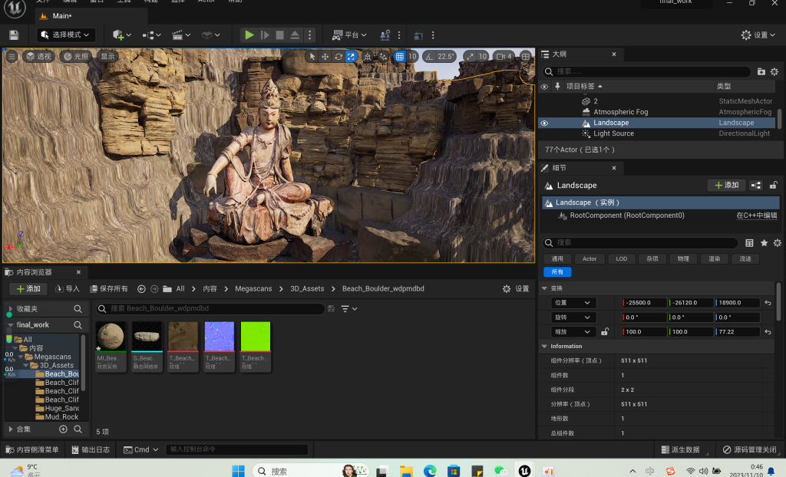Activate the Rotate gizmo tool
Image resolution: width=786 pixels, height=477 pixels.
coord(339,57)
